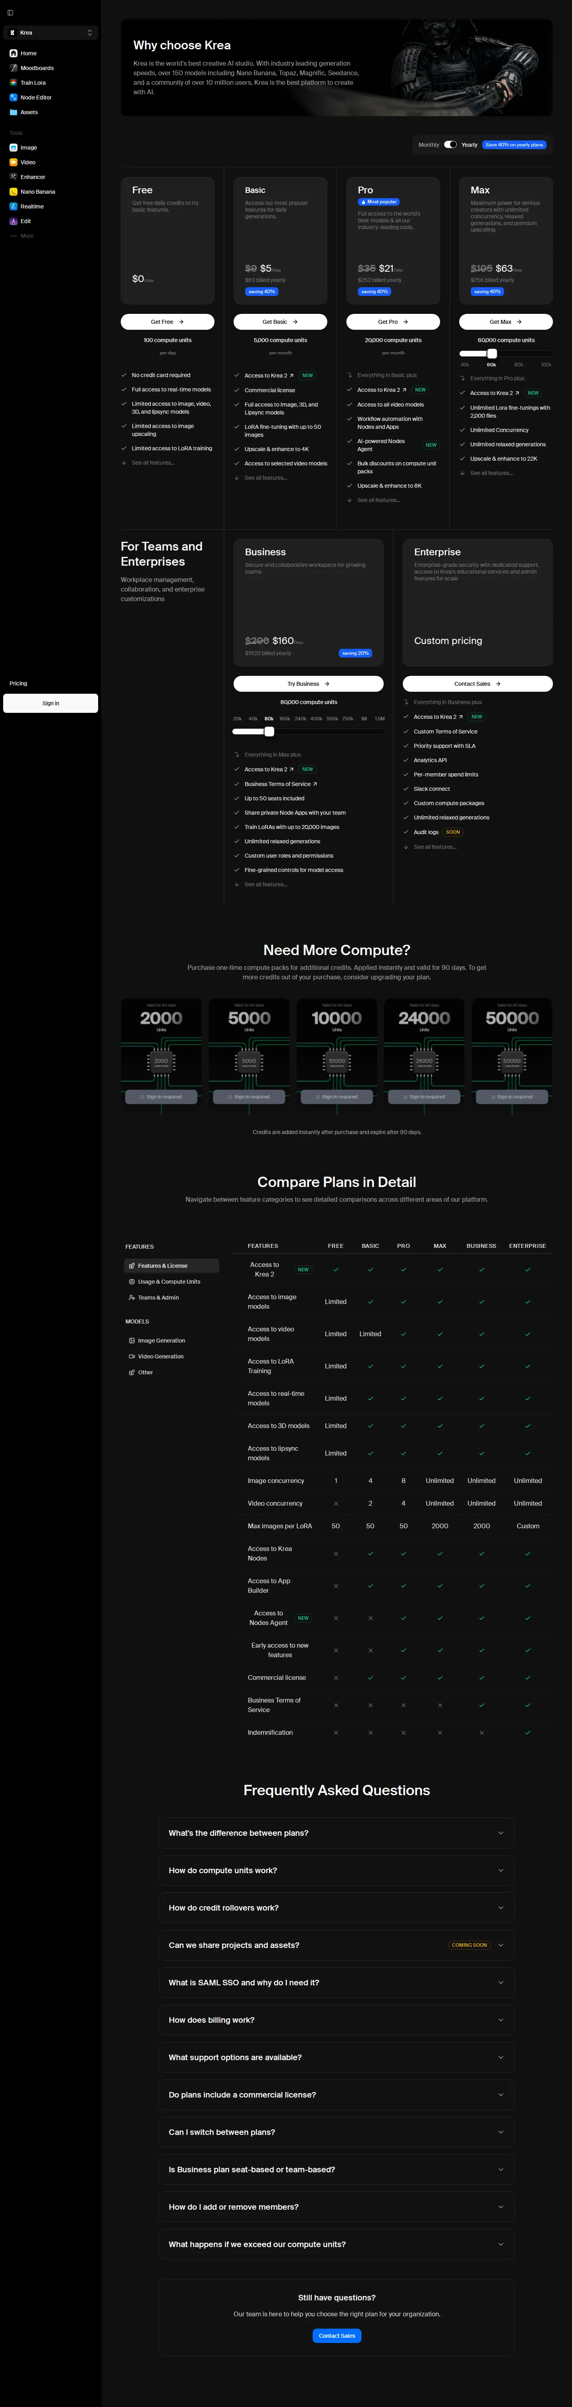
Task: Click the blue Contact Sales button below FAQ
Action: (337, 2336)
